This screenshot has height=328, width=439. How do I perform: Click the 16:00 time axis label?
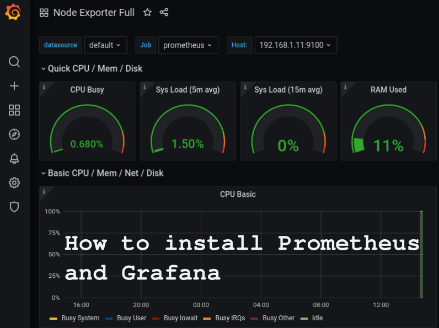tap(81, 305)
